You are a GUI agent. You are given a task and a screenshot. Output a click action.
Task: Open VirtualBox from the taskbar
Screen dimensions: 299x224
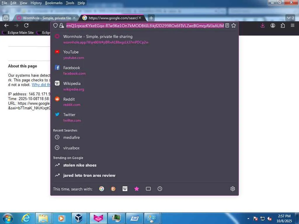point(79,218)
